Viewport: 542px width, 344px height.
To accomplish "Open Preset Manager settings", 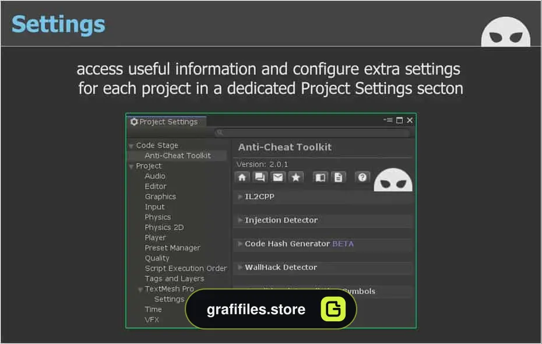I will point(173,248).
